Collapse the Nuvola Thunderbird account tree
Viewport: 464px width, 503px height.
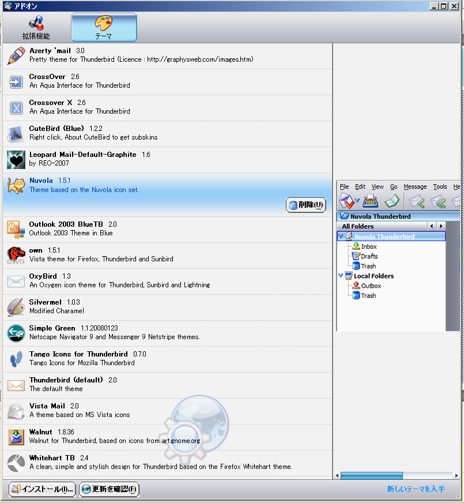tap(341, 237)
